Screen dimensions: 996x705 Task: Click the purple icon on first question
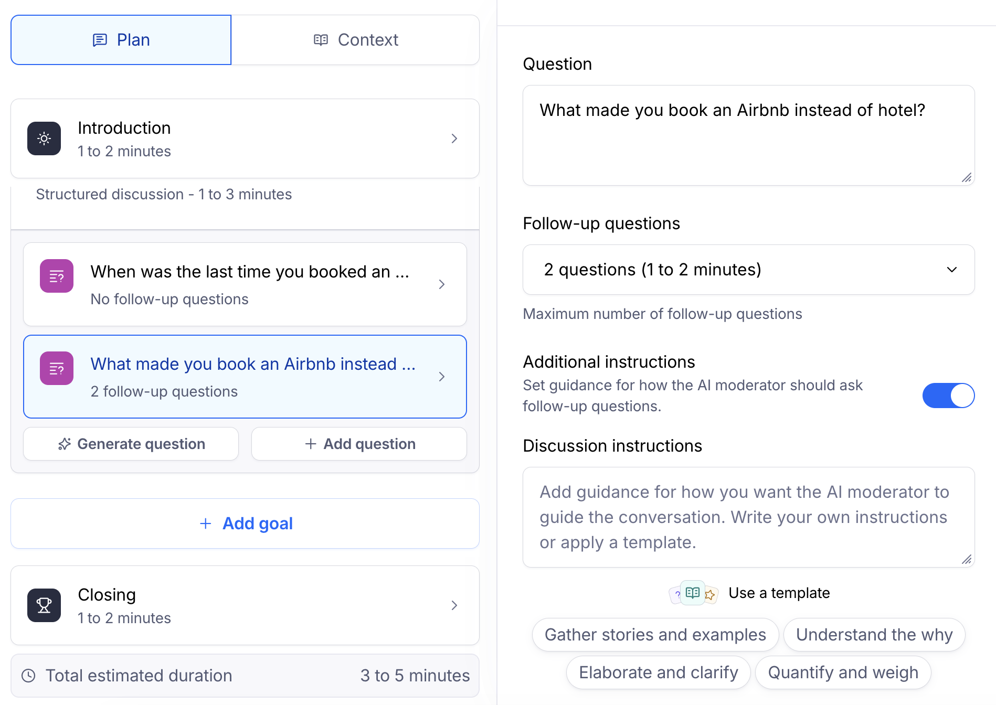[x=57, y=276]
